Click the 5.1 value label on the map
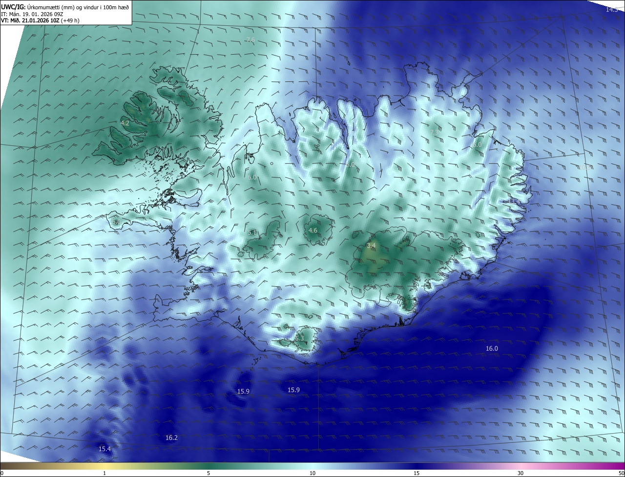This screenshot has width=625, height=477. click(252, 233)
